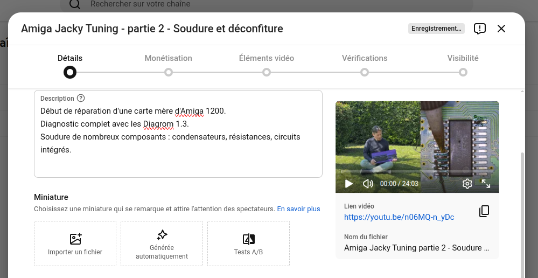Click the video progress bar
This screenshot has height=278, width=538.
coord(417,172)
